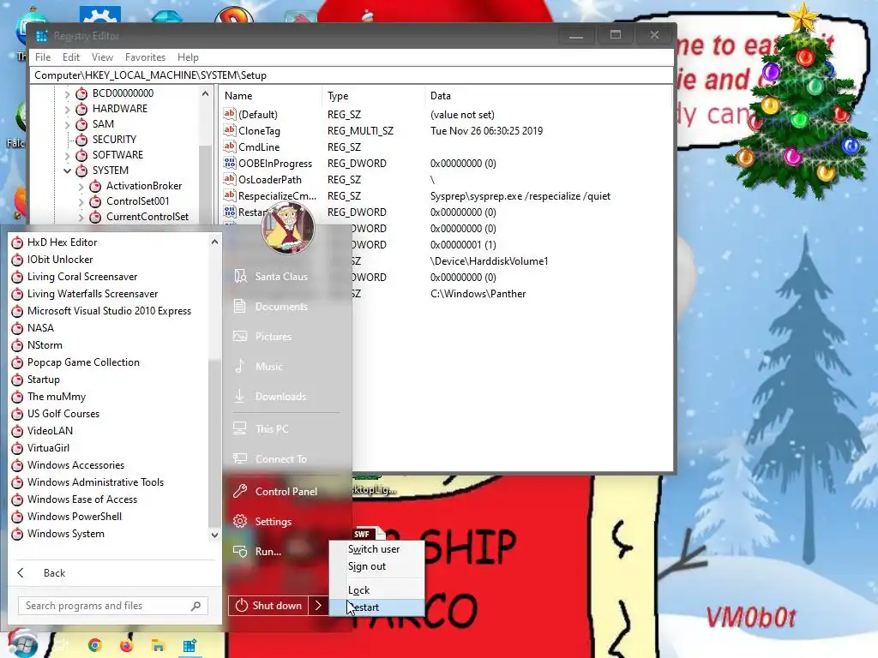
Task: Expand the SOFTWARE registry key
Action: 67,155
